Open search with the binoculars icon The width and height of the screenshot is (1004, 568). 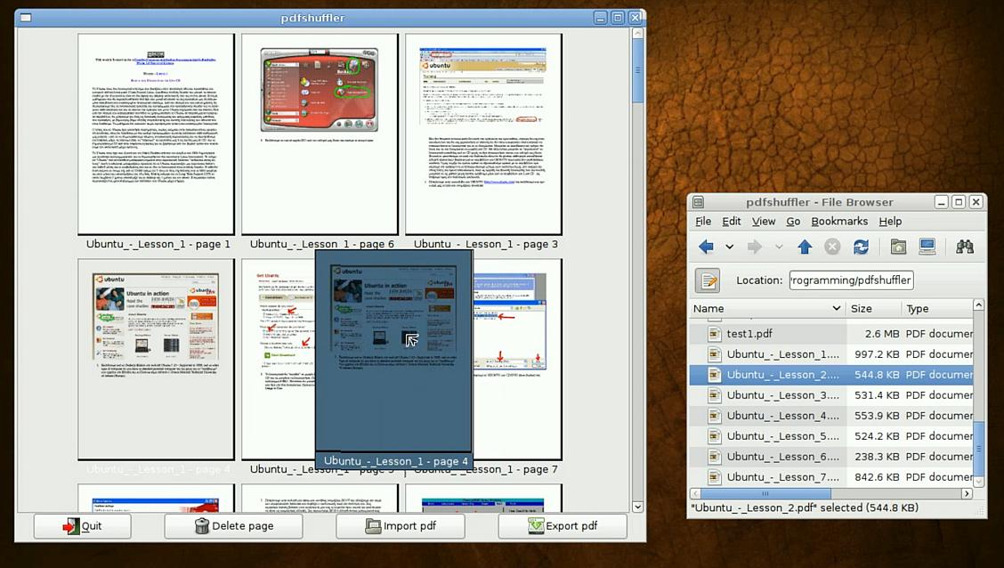point(965,247)
